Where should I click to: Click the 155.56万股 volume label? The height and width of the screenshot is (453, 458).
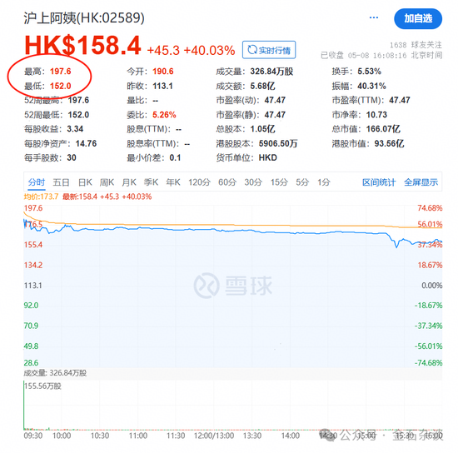pyautogui.click(x=42, y=386)
